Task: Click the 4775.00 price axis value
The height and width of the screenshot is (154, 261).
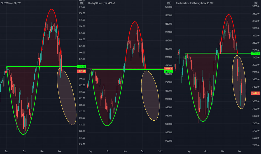Action: click(82, 7)
